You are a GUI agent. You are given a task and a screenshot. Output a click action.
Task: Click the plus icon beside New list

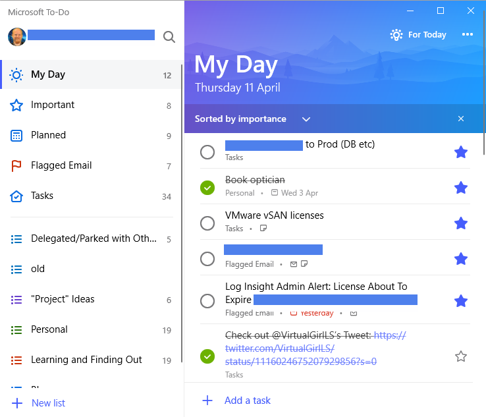tap(17, 403)
